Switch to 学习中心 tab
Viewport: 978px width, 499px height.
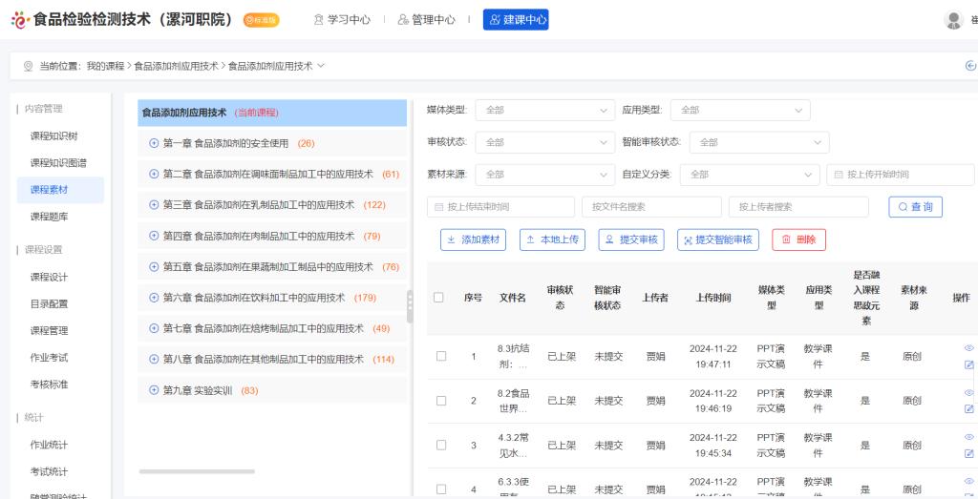(342, 20)
